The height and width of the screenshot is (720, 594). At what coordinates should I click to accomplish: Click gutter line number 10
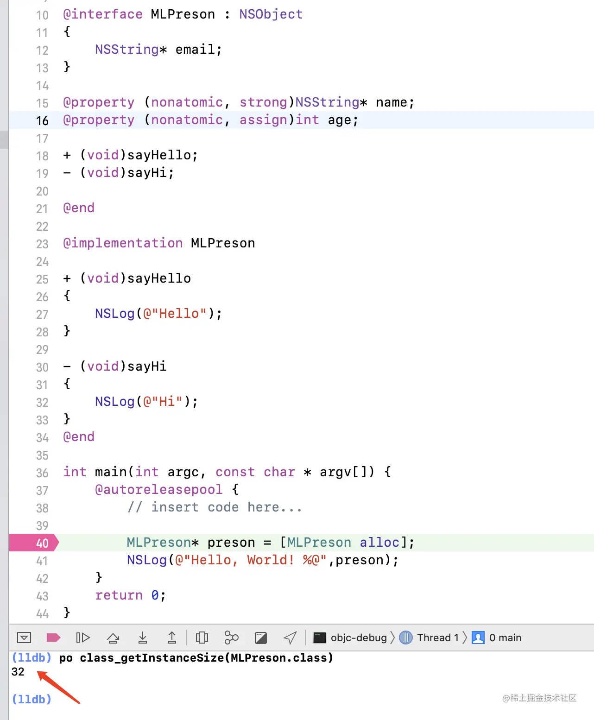[42, 15]
